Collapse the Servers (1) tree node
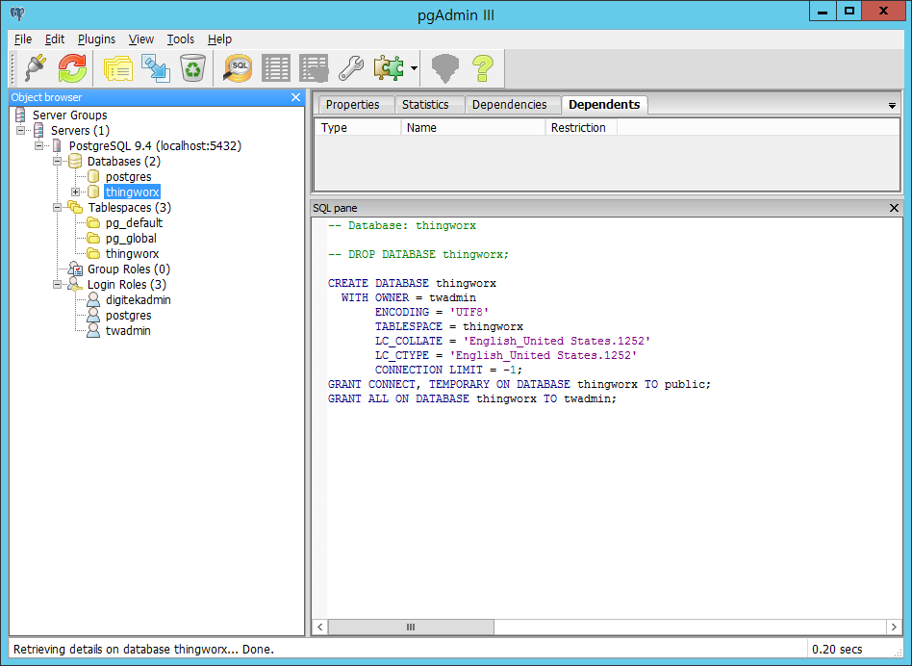912x666 pixels. (x=20, y=130)
